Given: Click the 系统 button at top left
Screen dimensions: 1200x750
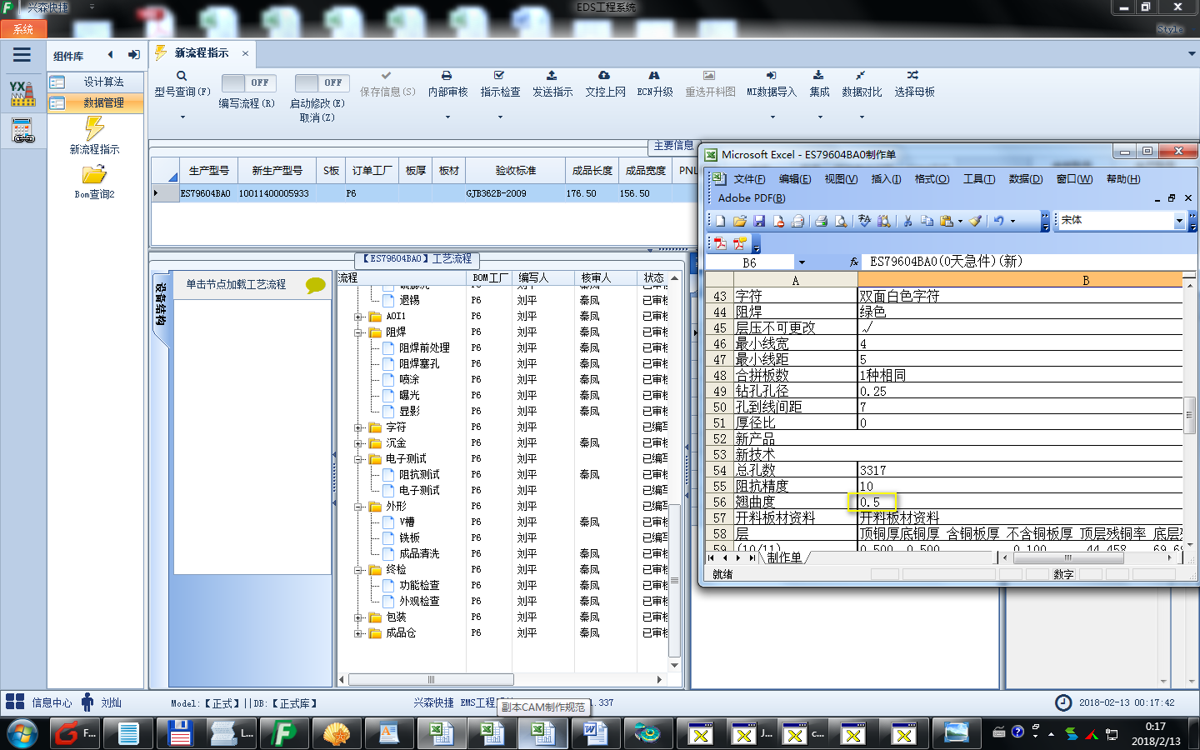Looking at the screenshot, I should [x=22, y=29].
